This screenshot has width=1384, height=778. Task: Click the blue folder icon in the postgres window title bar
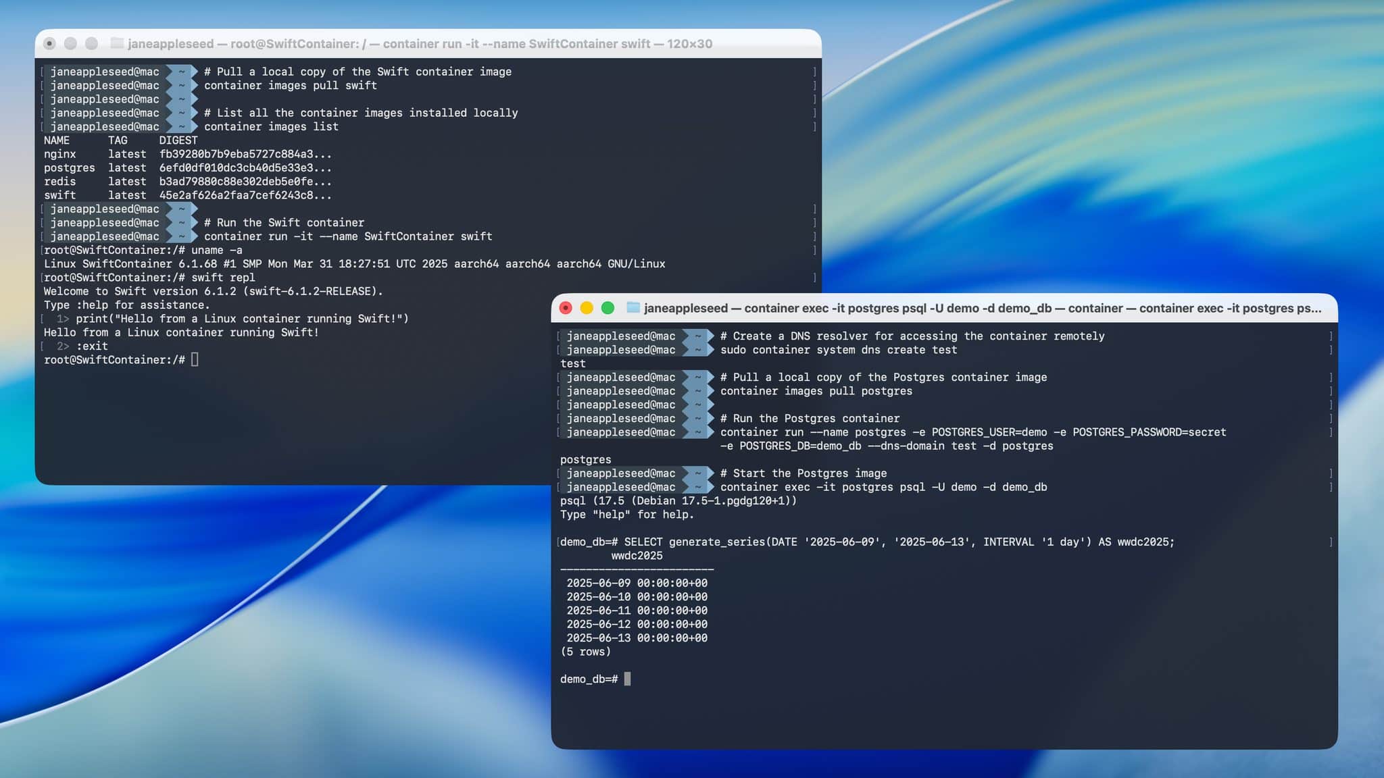click(634, 308)
